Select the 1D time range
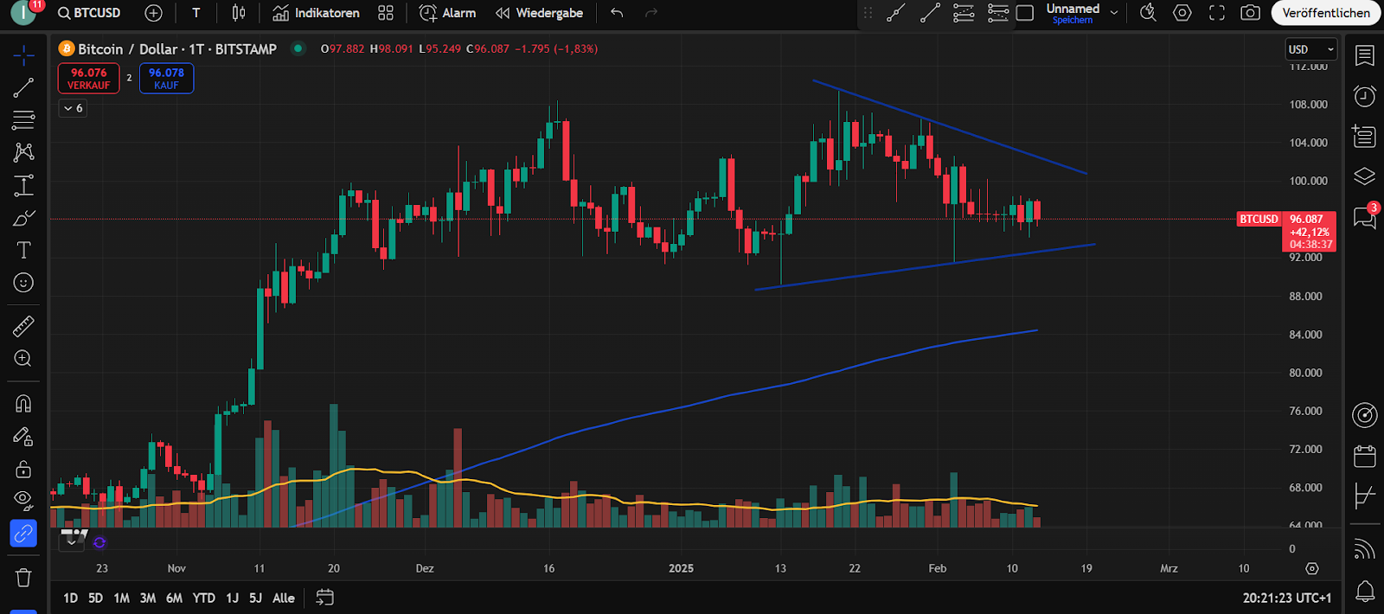1384x614 pixels. pyautogui.click(x=70, y=598)
